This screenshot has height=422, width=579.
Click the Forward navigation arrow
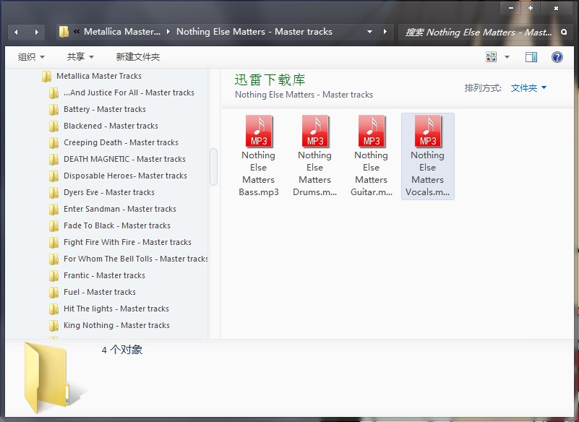36,32
